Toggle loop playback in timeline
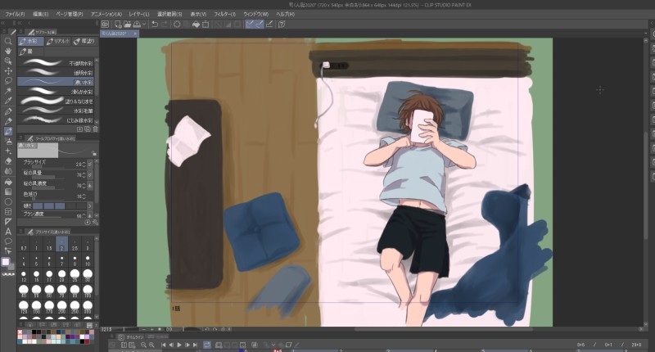This screenshot has width=655, height=352. [207, 345]
